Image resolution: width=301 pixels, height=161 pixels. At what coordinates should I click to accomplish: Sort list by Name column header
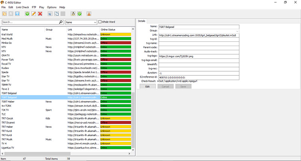coord(23,30)
